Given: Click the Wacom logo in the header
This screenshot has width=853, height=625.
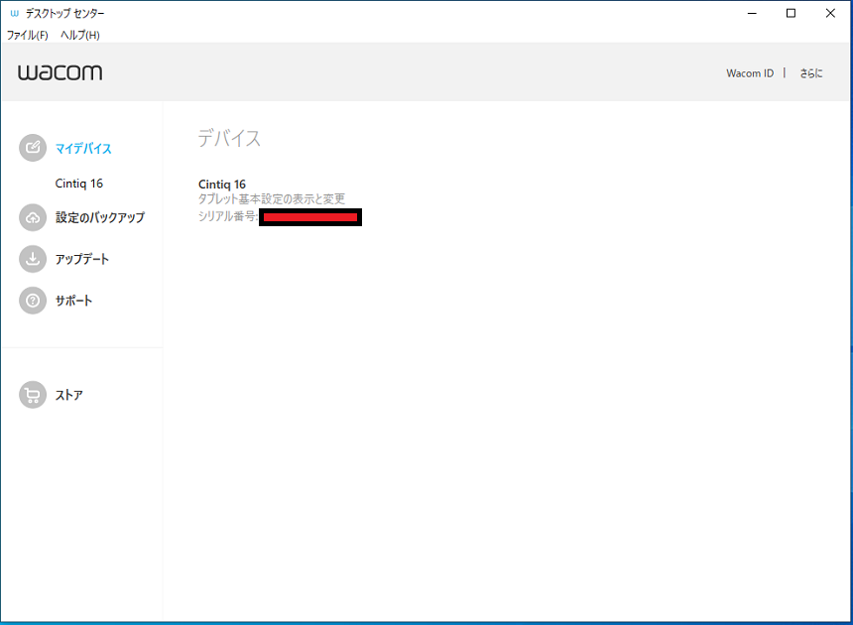Looking at the screenshot, I should [60, 71].
